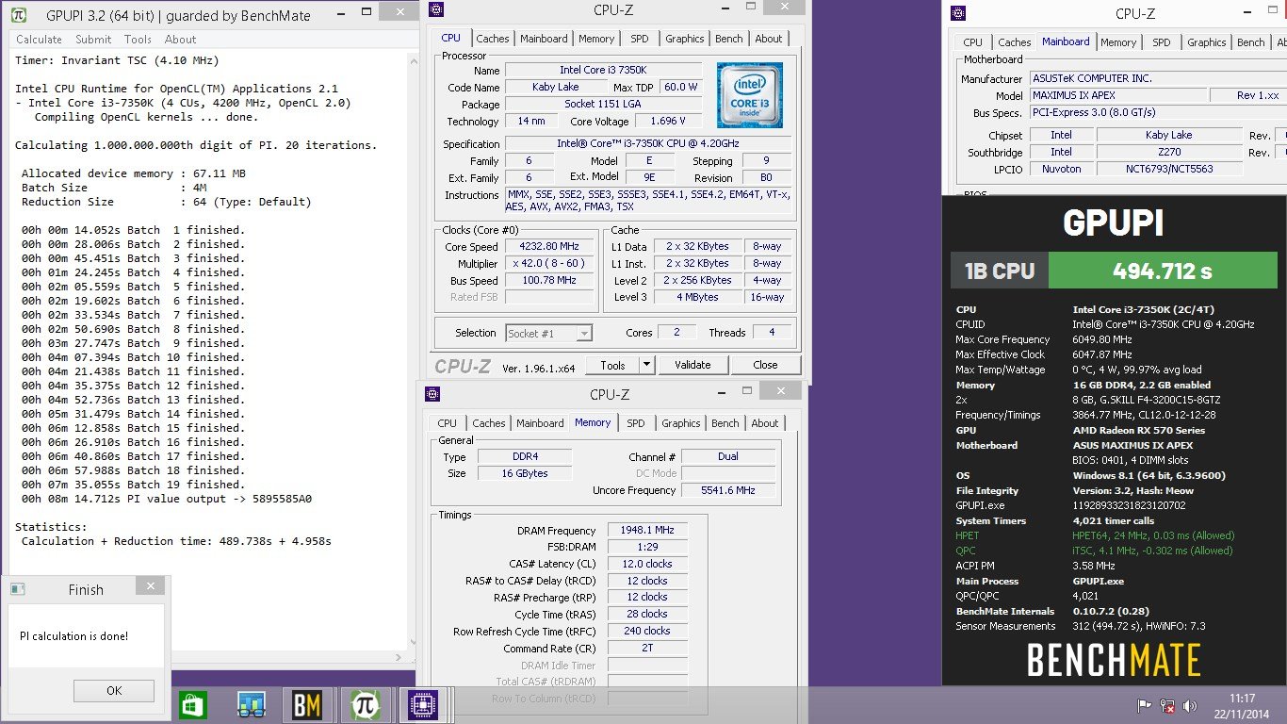1287x724 pixels.
Task: Select Graphics tab in CPU-Z timings window
Action: [x=680, y=423]
